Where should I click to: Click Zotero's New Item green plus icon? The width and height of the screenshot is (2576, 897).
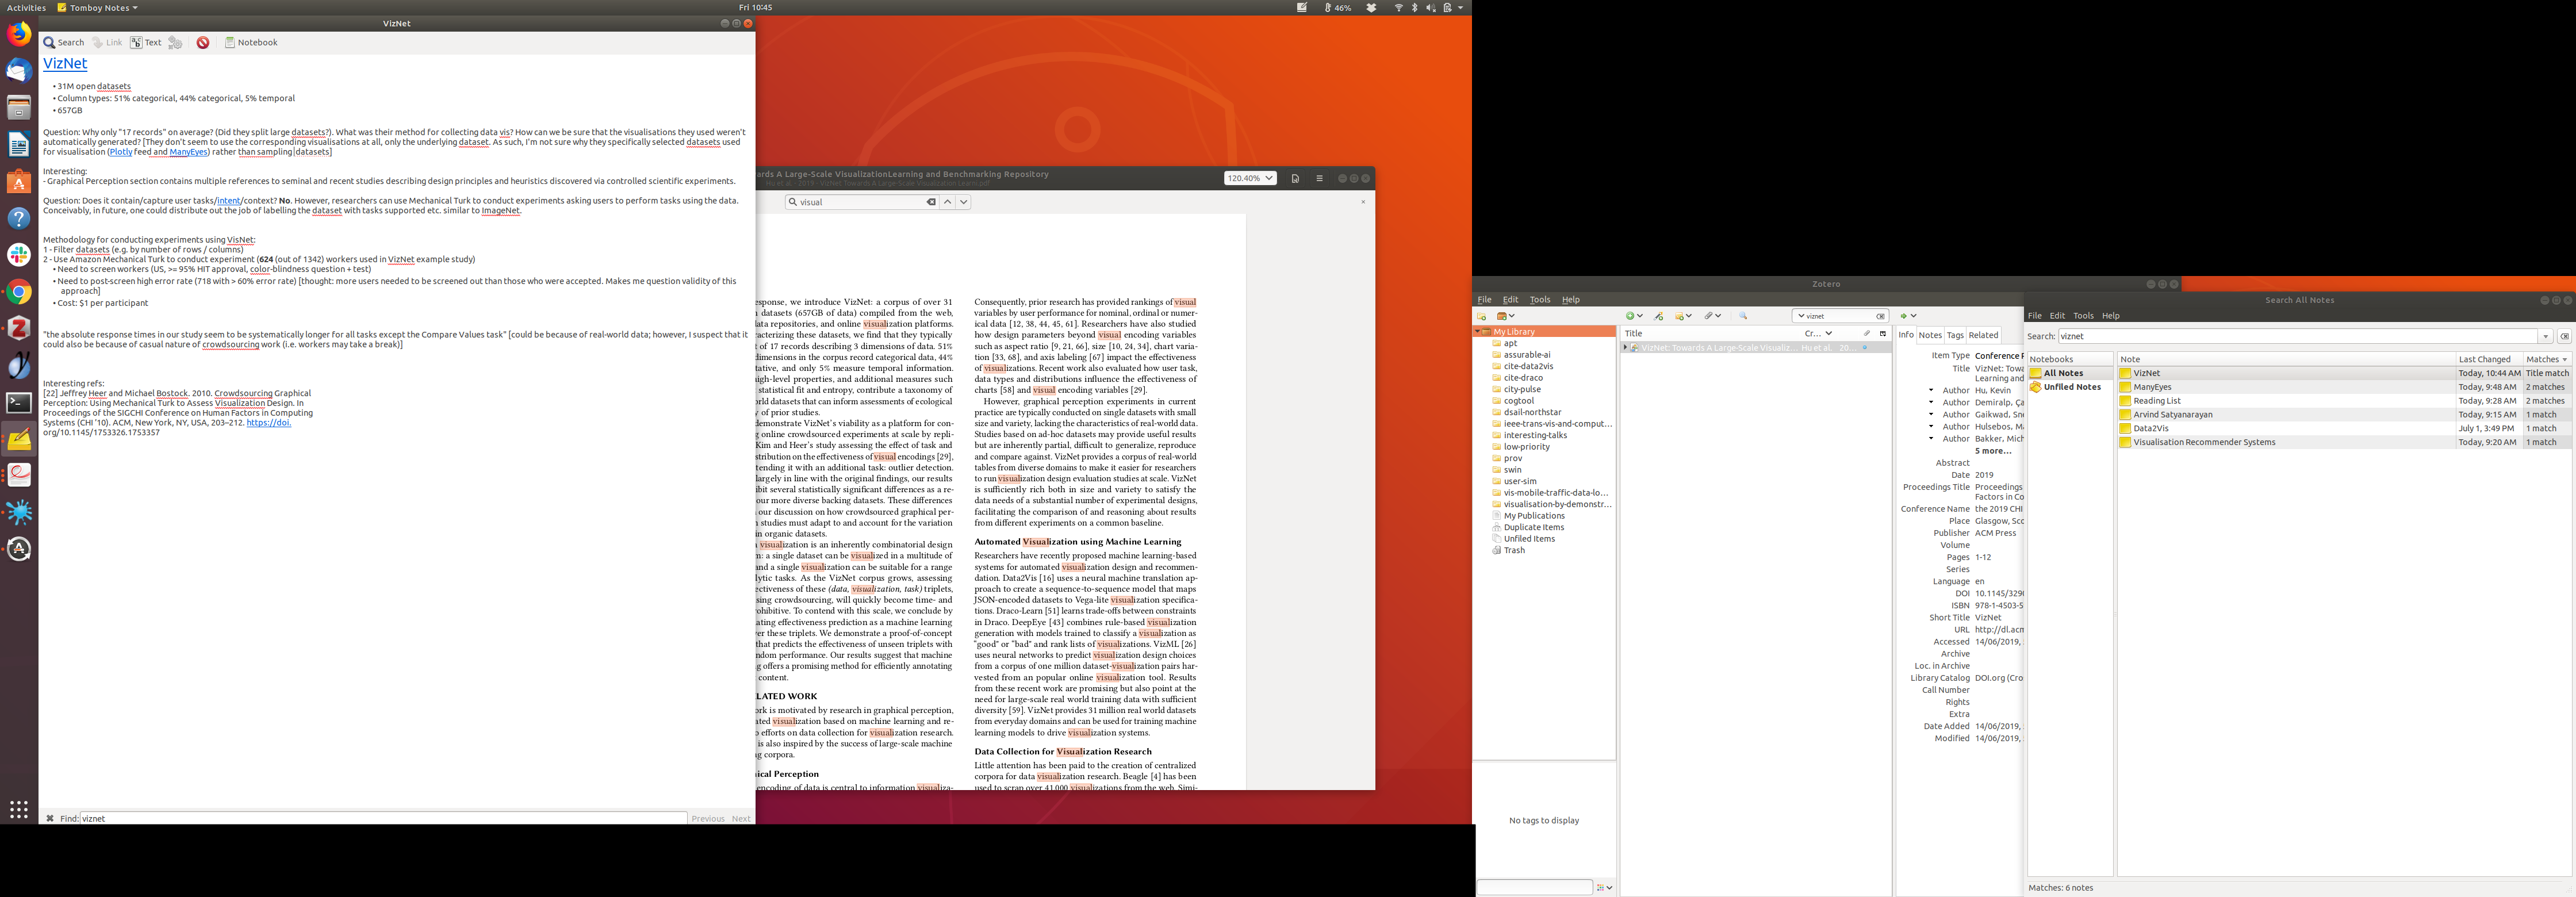click(x=1630, y=316)
